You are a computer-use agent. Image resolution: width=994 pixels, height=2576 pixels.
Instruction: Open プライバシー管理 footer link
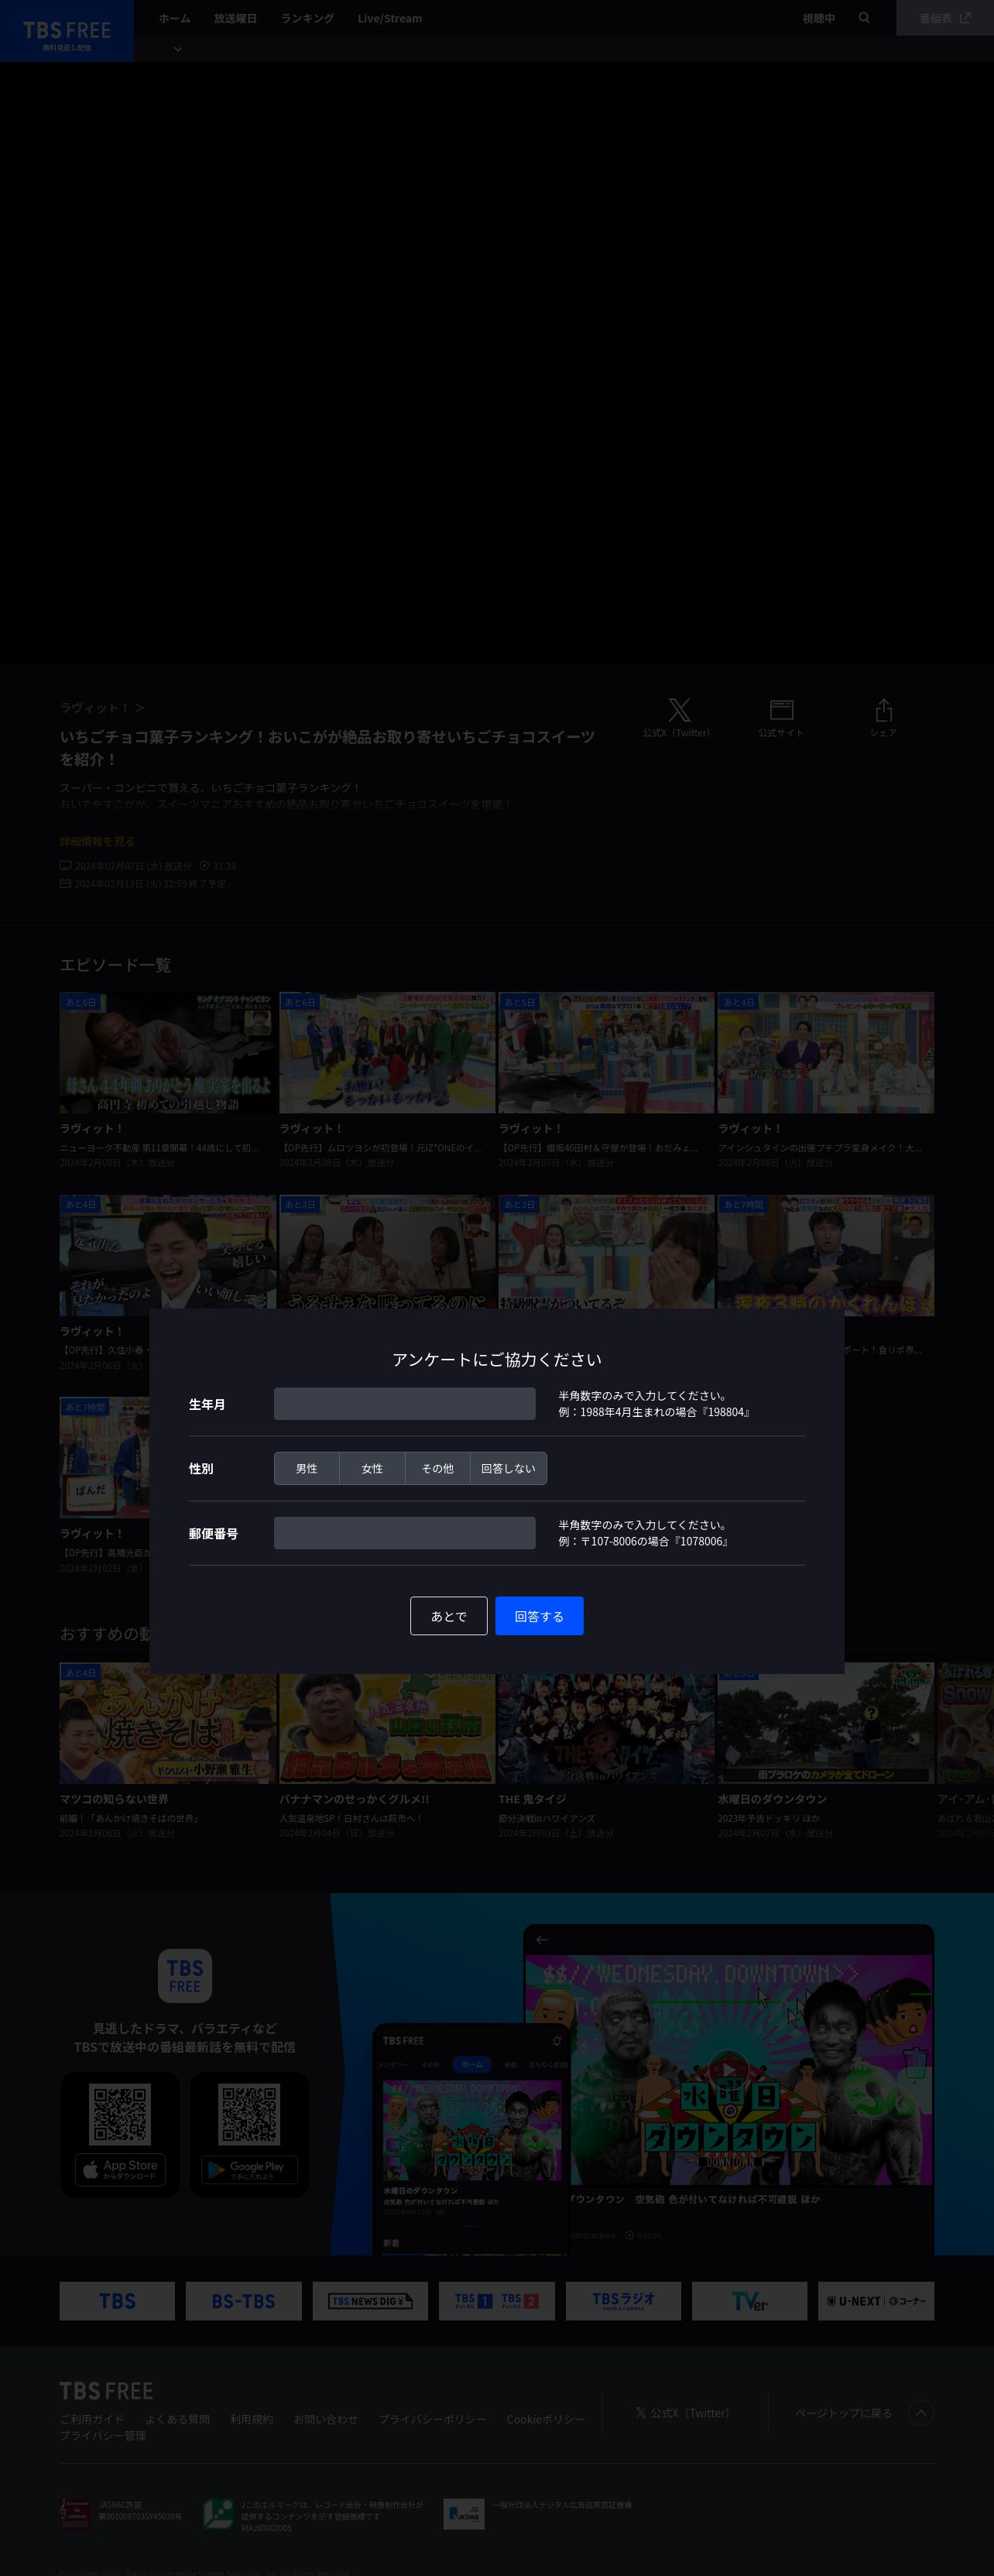click(102, 2436)
